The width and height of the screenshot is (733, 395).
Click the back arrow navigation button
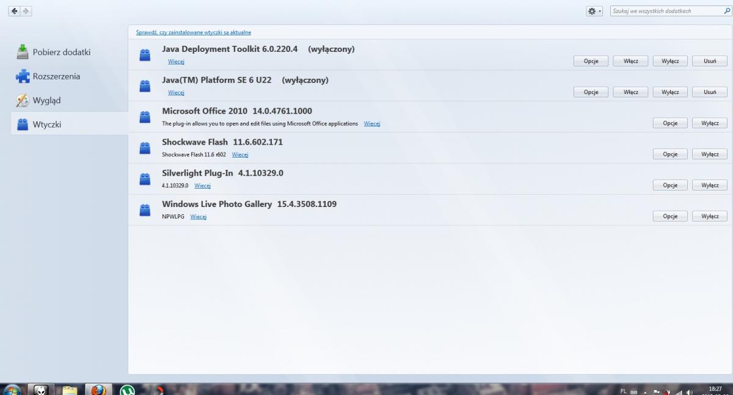pos(14,11)
